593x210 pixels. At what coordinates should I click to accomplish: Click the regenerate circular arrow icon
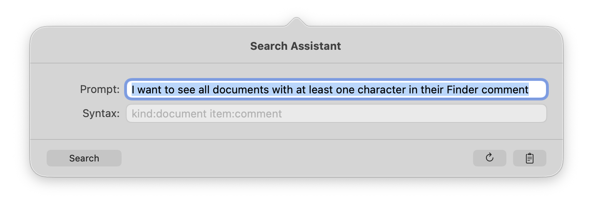(x=490, y=158)
